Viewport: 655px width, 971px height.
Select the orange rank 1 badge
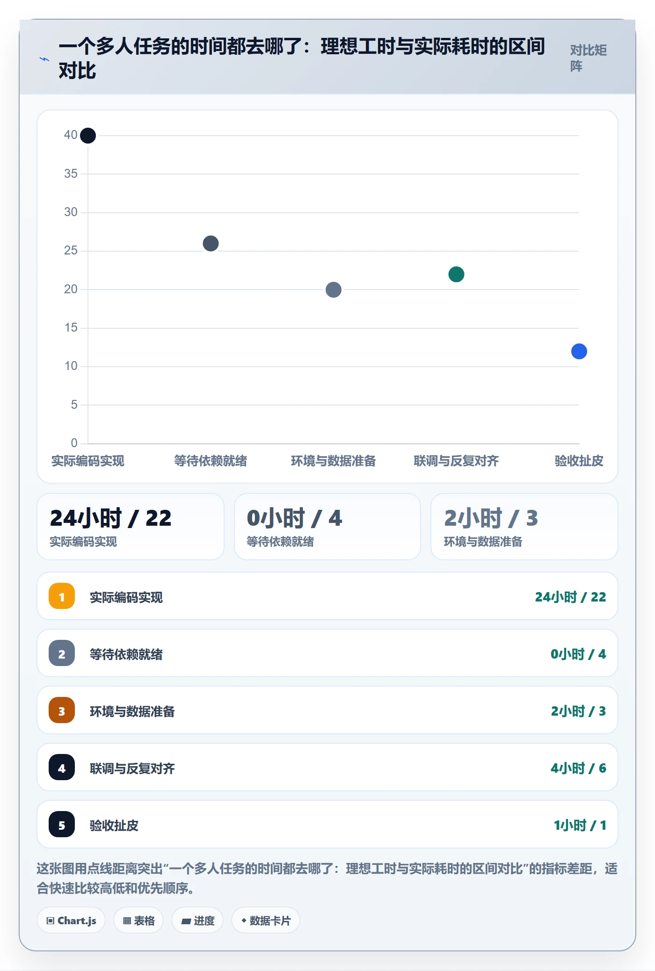[62, 596]
